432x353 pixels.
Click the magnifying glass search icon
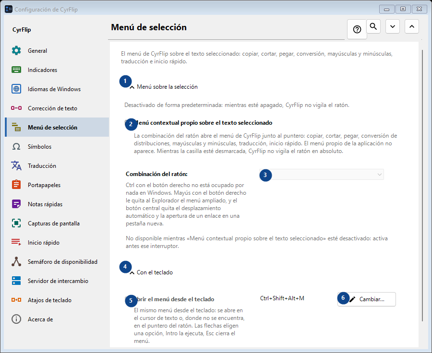pyautogui.click(x=373, y=26)
